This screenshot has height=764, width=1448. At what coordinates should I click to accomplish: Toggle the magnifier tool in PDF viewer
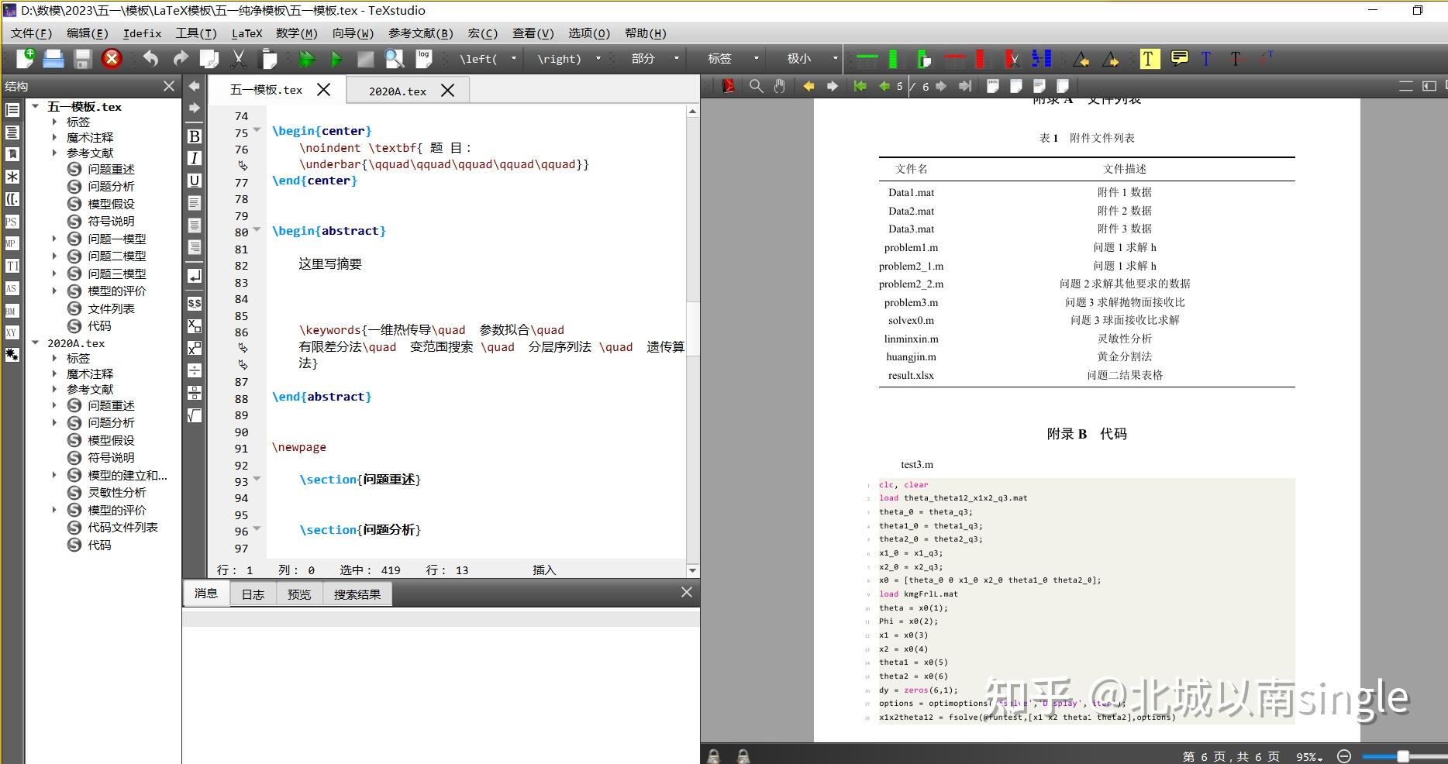[756, 86]
